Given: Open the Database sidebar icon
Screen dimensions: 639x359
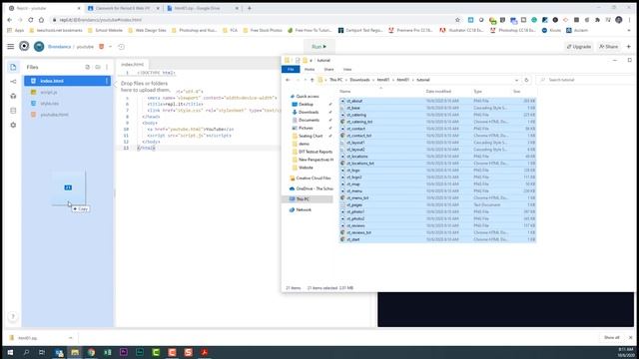Looking at the screenshot, I should click(13, 111).
